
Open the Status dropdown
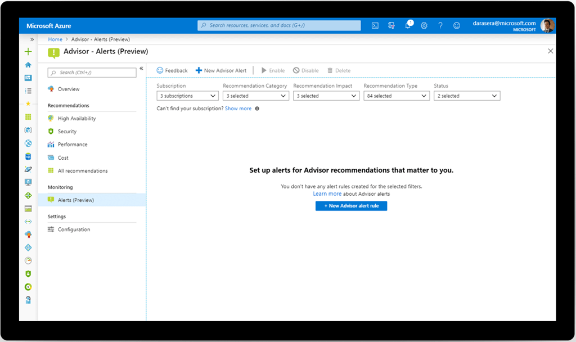pos(467,96)
